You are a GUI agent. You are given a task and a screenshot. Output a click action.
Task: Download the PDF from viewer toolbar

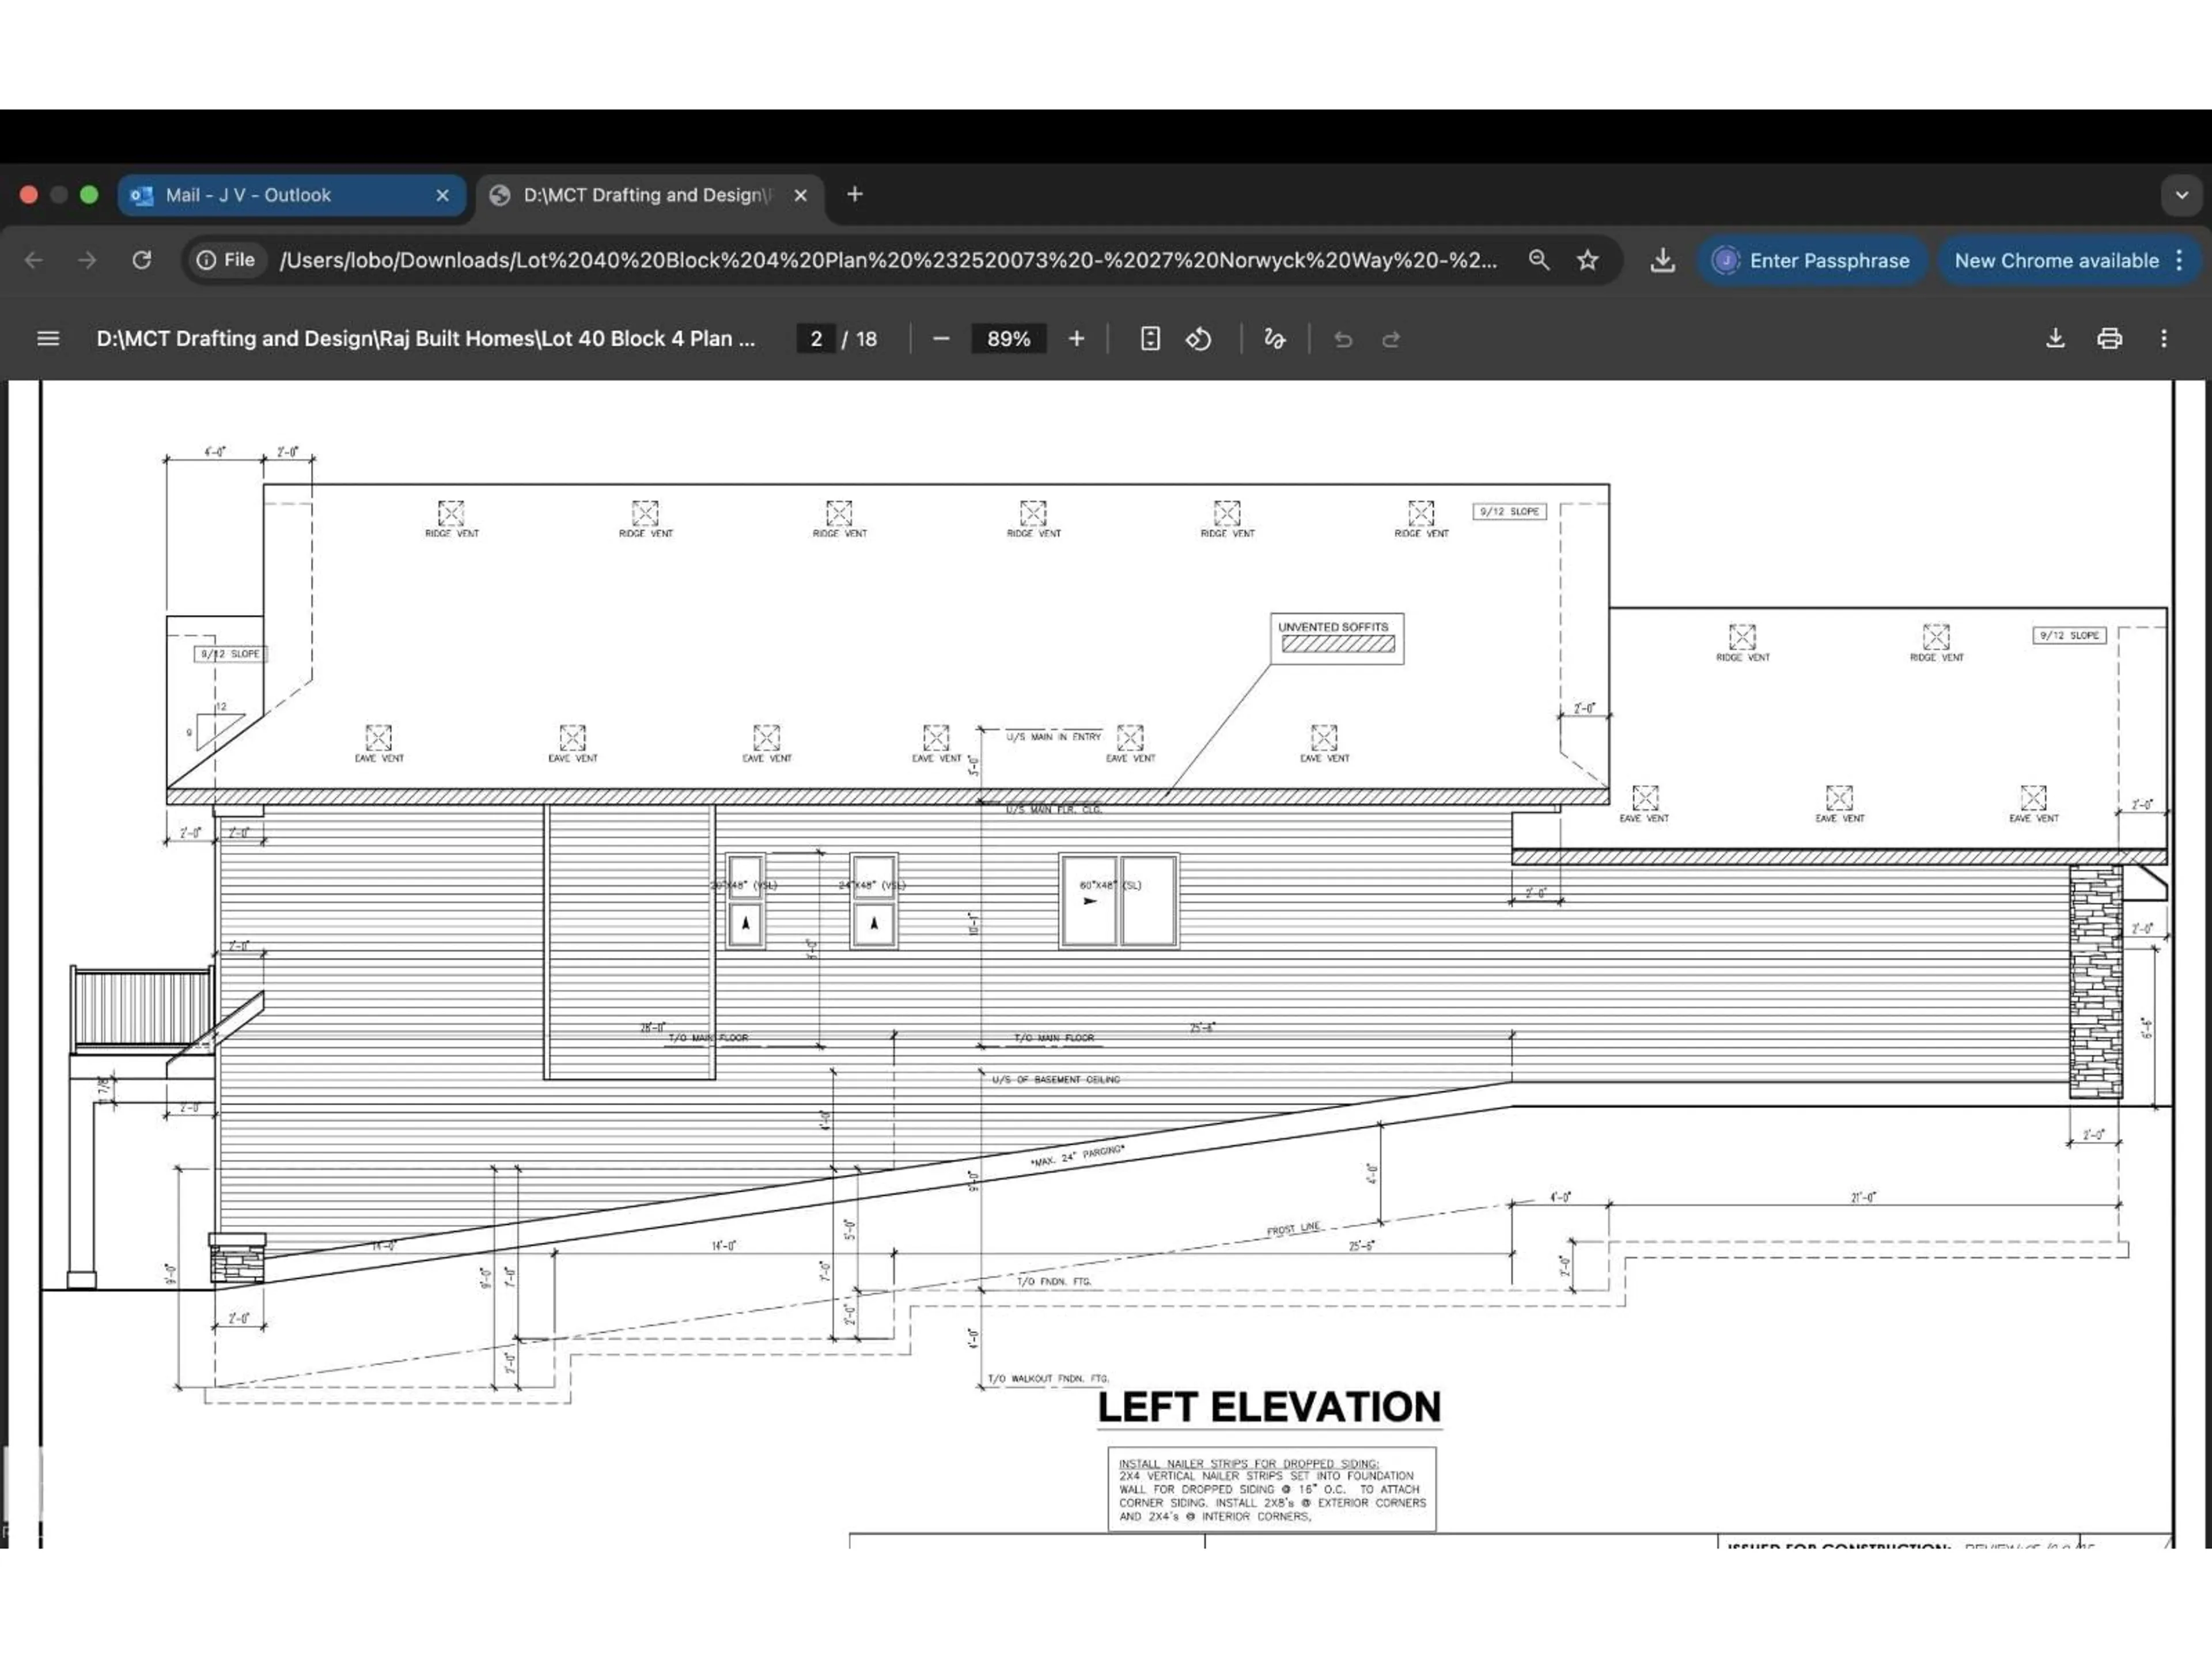pyautogui.click(x=2055, y=339)
